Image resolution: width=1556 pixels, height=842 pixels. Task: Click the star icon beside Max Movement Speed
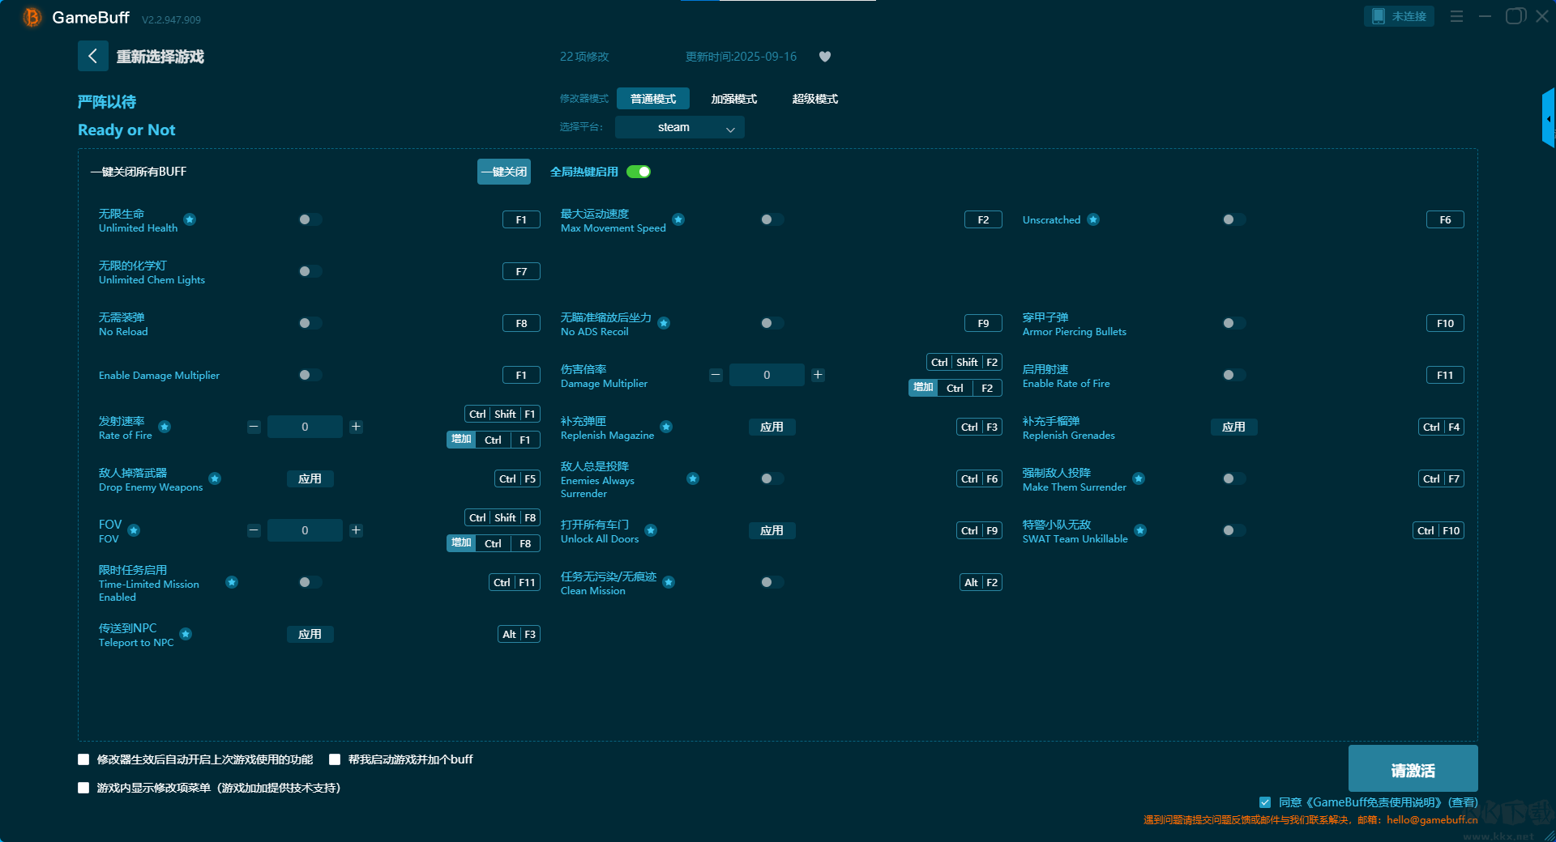[678, 219]
